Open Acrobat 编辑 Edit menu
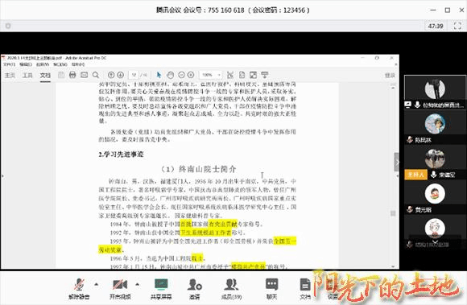Viewport: 467px width, 305px height. pos(26,64)
